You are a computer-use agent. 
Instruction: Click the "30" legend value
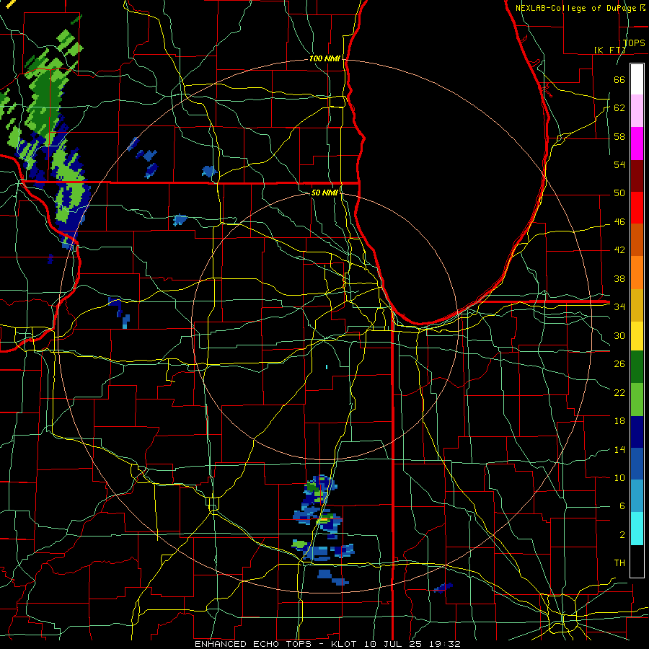coord(619,335)
